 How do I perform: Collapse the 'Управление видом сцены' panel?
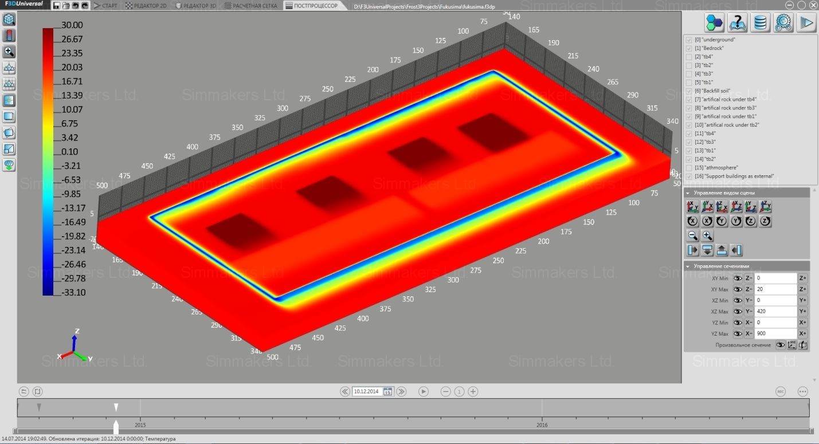(x=688, y=193)
